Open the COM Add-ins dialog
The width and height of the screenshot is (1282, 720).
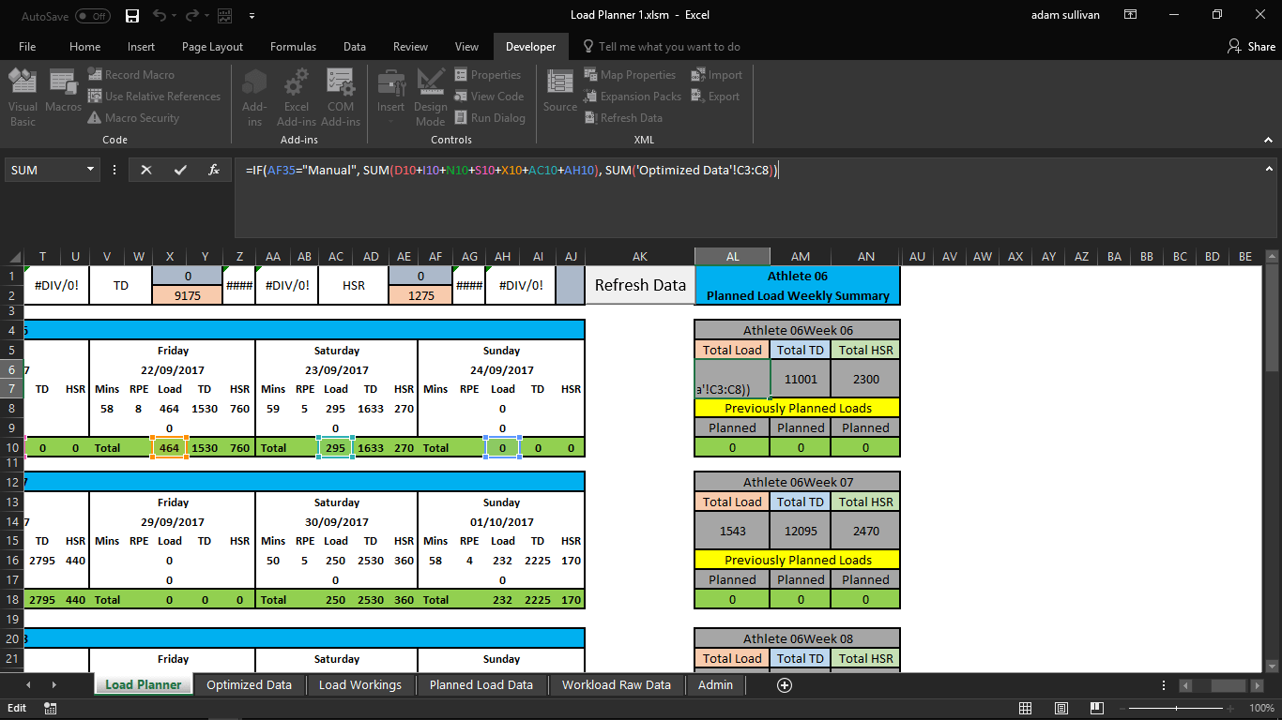click(x=341, y=95)
